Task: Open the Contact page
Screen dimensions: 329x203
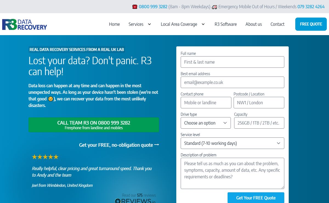Action: [x=277, y=24]
